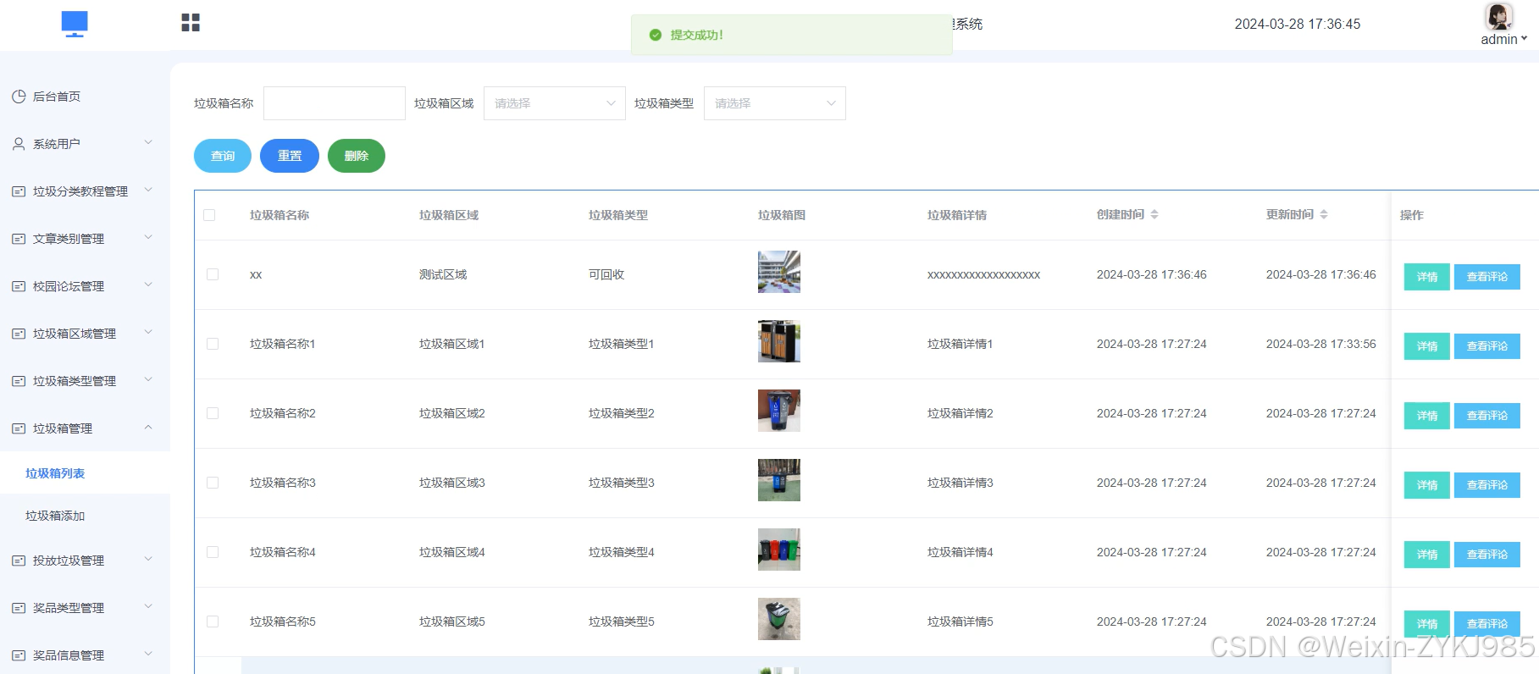The height and width of the screenshot is (674, 1539).
Task: Click the 奖品类型管理 sidebar icon
Action: click(x=19, y=608)
